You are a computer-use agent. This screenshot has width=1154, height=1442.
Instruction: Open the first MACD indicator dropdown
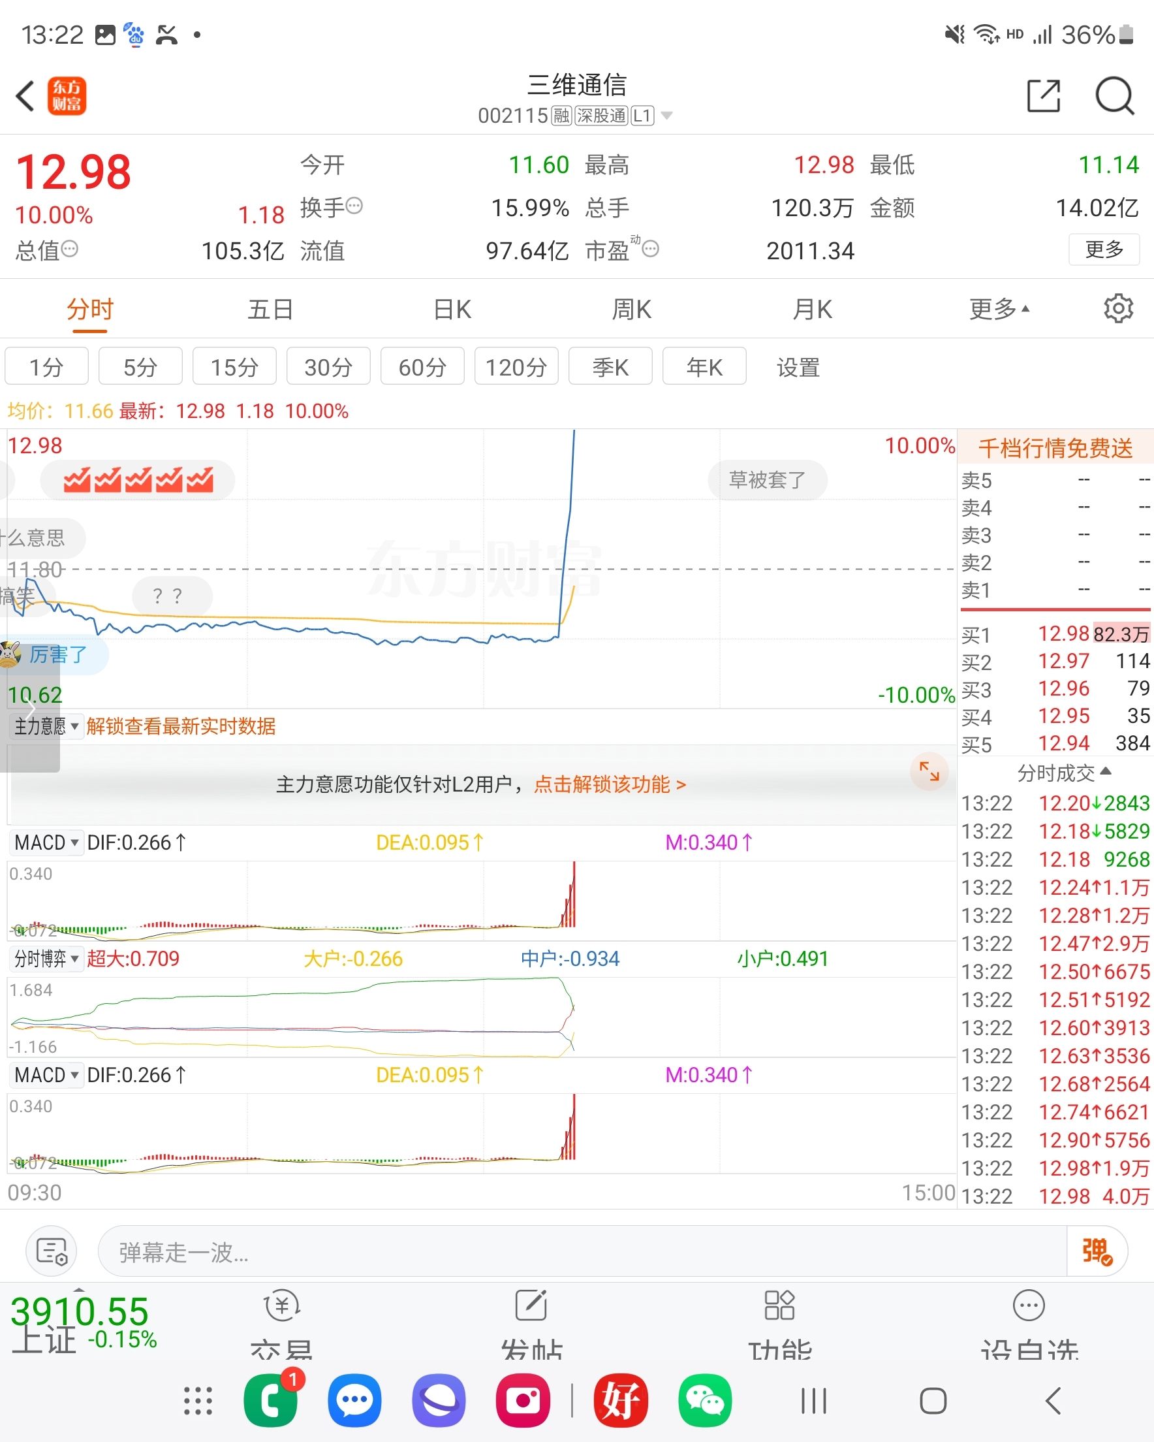[46, 842]
